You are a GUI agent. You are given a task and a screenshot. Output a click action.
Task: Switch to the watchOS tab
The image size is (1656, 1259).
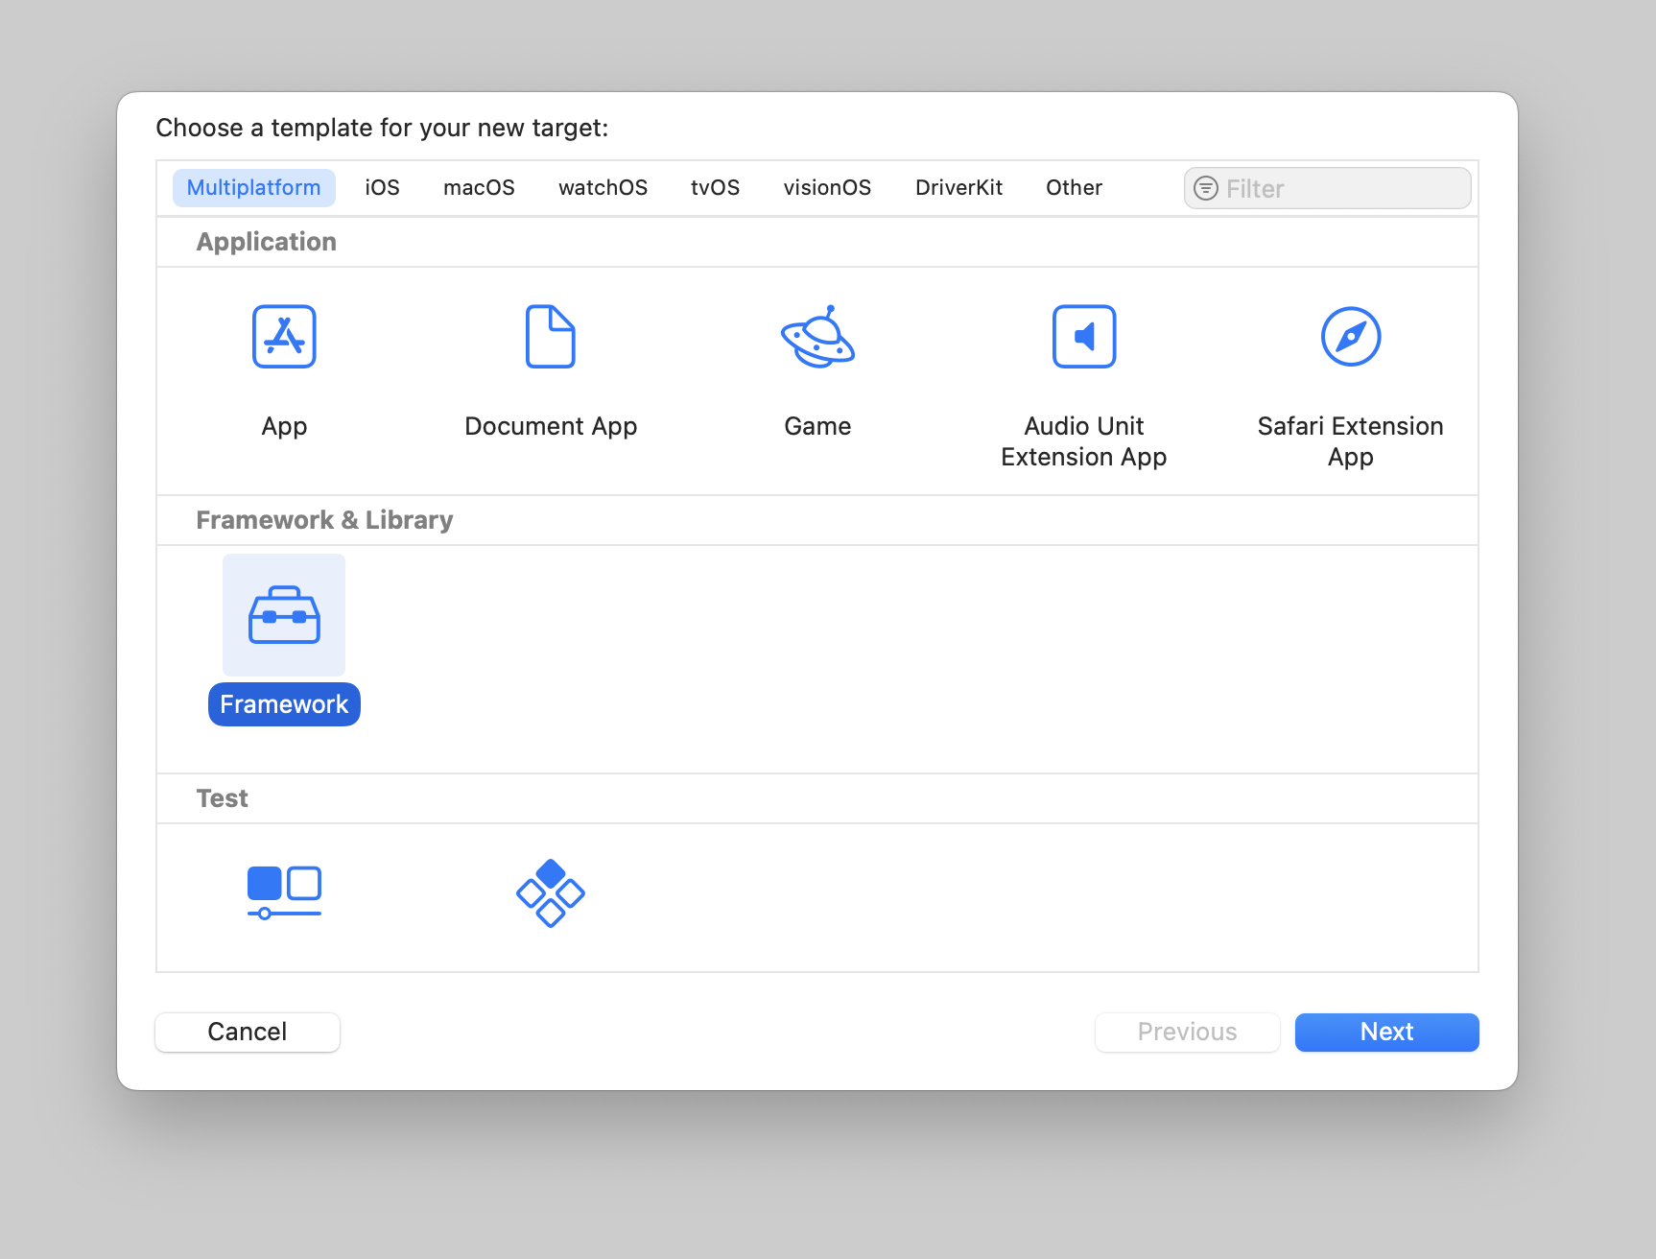pyautogui.click(x=603, y=187)
